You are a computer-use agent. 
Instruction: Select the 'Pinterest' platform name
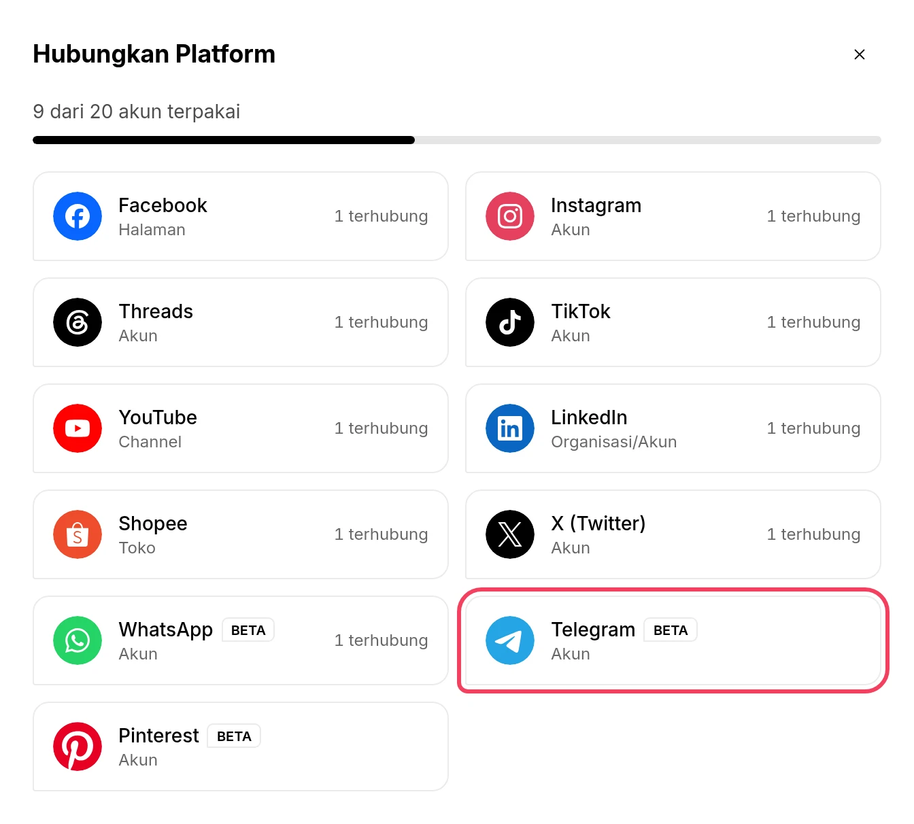pos(158,736)
